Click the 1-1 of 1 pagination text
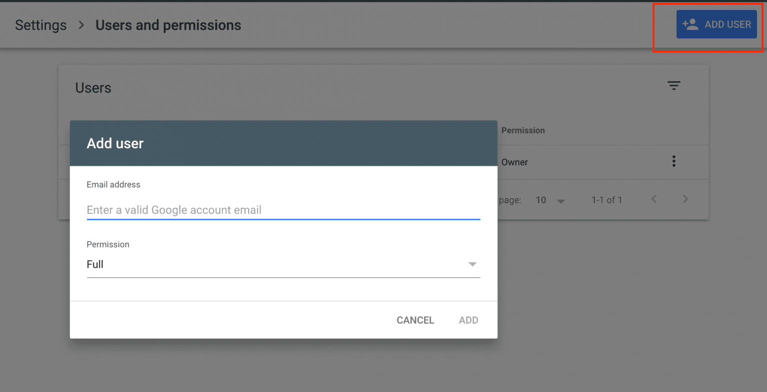767x392 pixels. coord(606,200)
